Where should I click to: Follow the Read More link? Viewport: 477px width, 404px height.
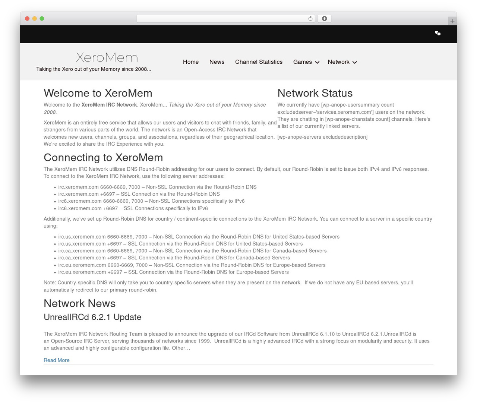57,360
